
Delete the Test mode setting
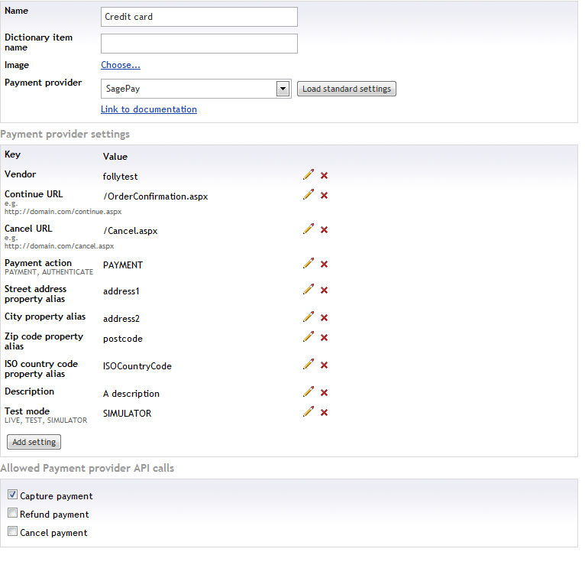(x=324, y=412)
